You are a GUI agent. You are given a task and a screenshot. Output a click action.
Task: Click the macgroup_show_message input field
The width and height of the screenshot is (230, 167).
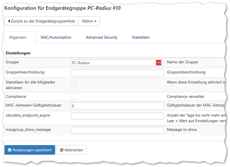point(117,130)
